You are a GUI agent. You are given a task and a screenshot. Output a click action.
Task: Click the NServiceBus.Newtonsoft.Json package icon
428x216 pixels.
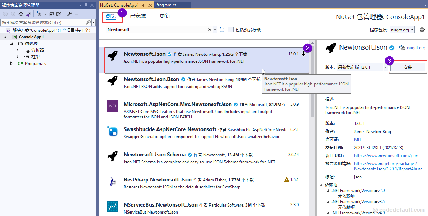(113, 207)
